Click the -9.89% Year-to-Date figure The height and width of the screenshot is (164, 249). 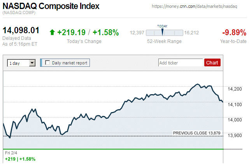pos(234,32)
